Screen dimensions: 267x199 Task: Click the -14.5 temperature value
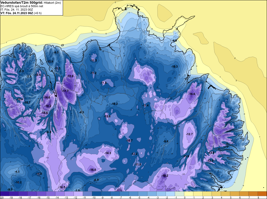click(62, 187)
